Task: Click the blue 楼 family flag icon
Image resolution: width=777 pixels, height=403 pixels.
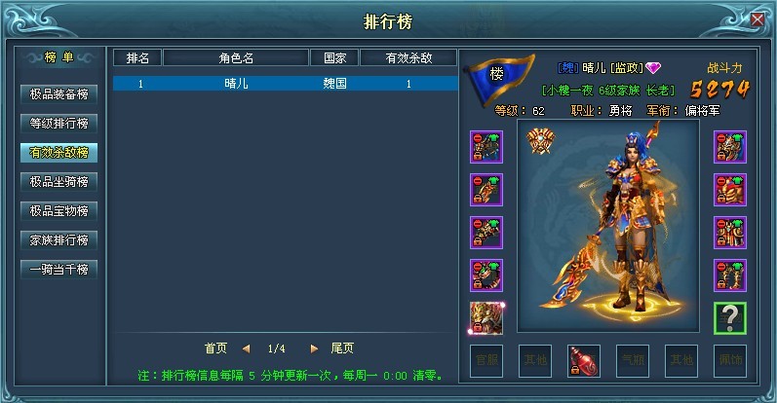Action: point(497,77)
